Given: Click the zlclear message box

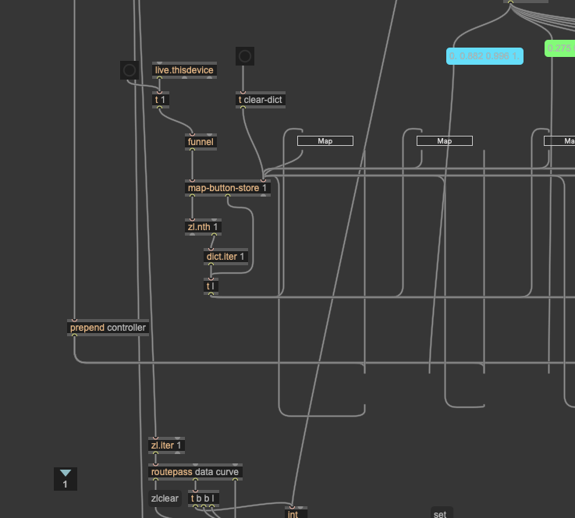Looking at the screenshot, I should (x=165, y=498).
